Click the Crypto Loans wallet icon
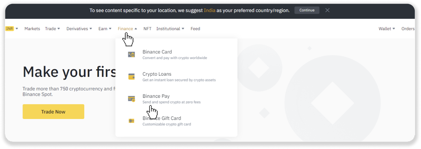This screenshot has width=421, height=149. (131, 76)
